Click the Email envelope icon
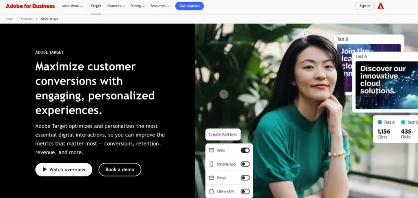 click(x=211, y=178)
